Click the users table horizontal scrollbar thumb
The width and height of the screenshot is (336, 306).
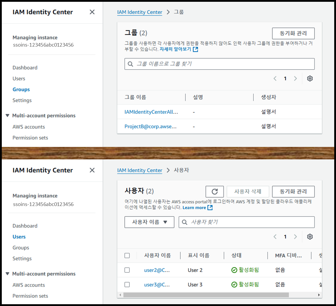tap(206, 295)
